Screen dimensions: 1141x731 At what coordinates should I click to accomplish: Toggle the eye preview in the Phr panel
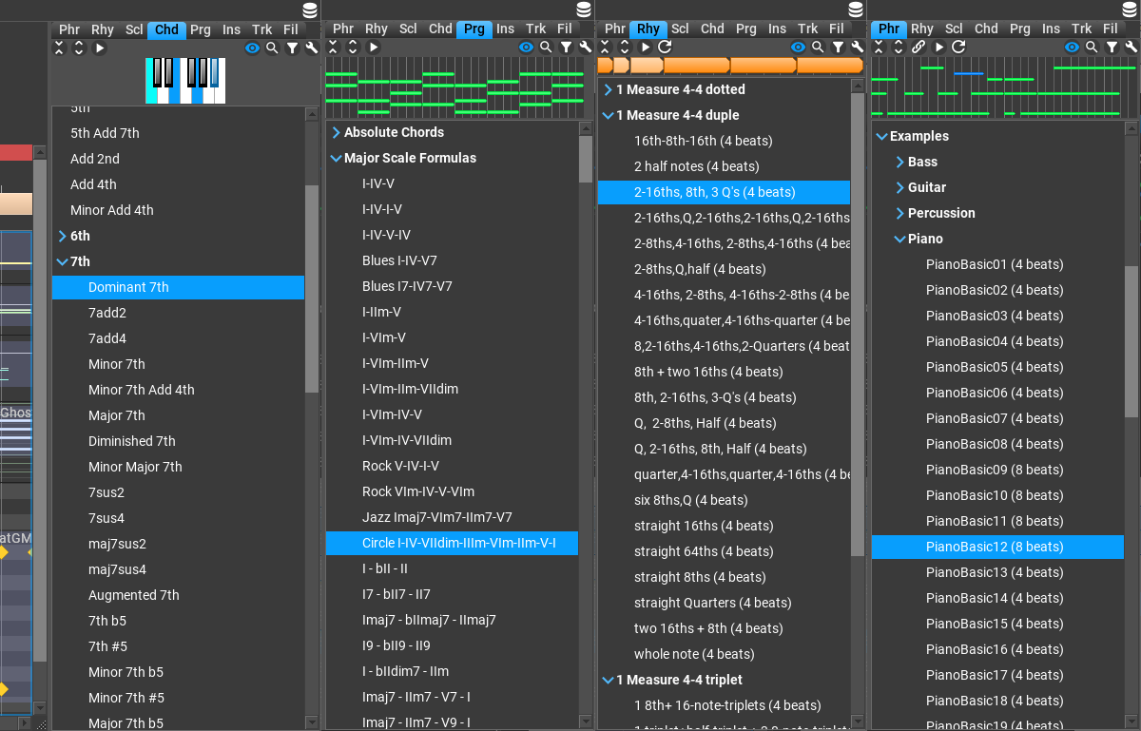[1073, 47]
